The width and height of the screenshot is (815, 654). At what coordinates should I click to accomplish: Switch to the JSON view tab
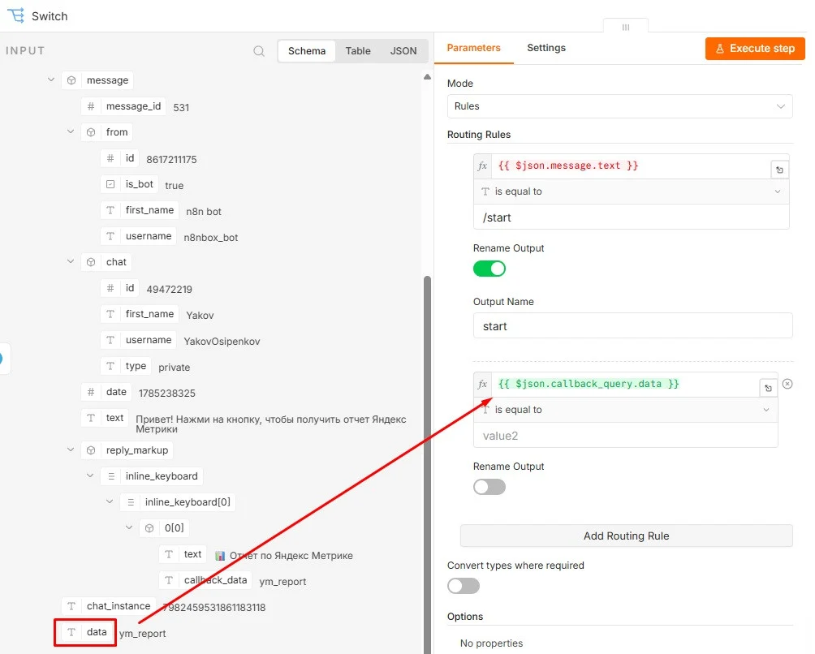(x=403, y=51)
